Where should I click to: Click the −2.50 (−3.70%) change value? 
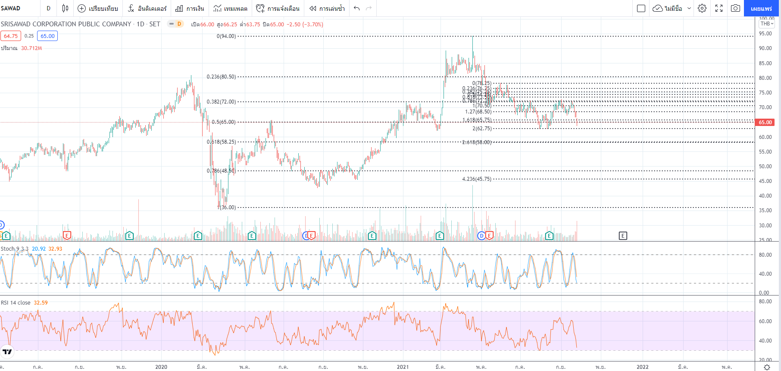[x=305, y=25]
